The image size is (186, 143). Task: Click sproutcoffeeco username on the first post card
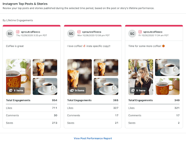click(x=31, y=32)
